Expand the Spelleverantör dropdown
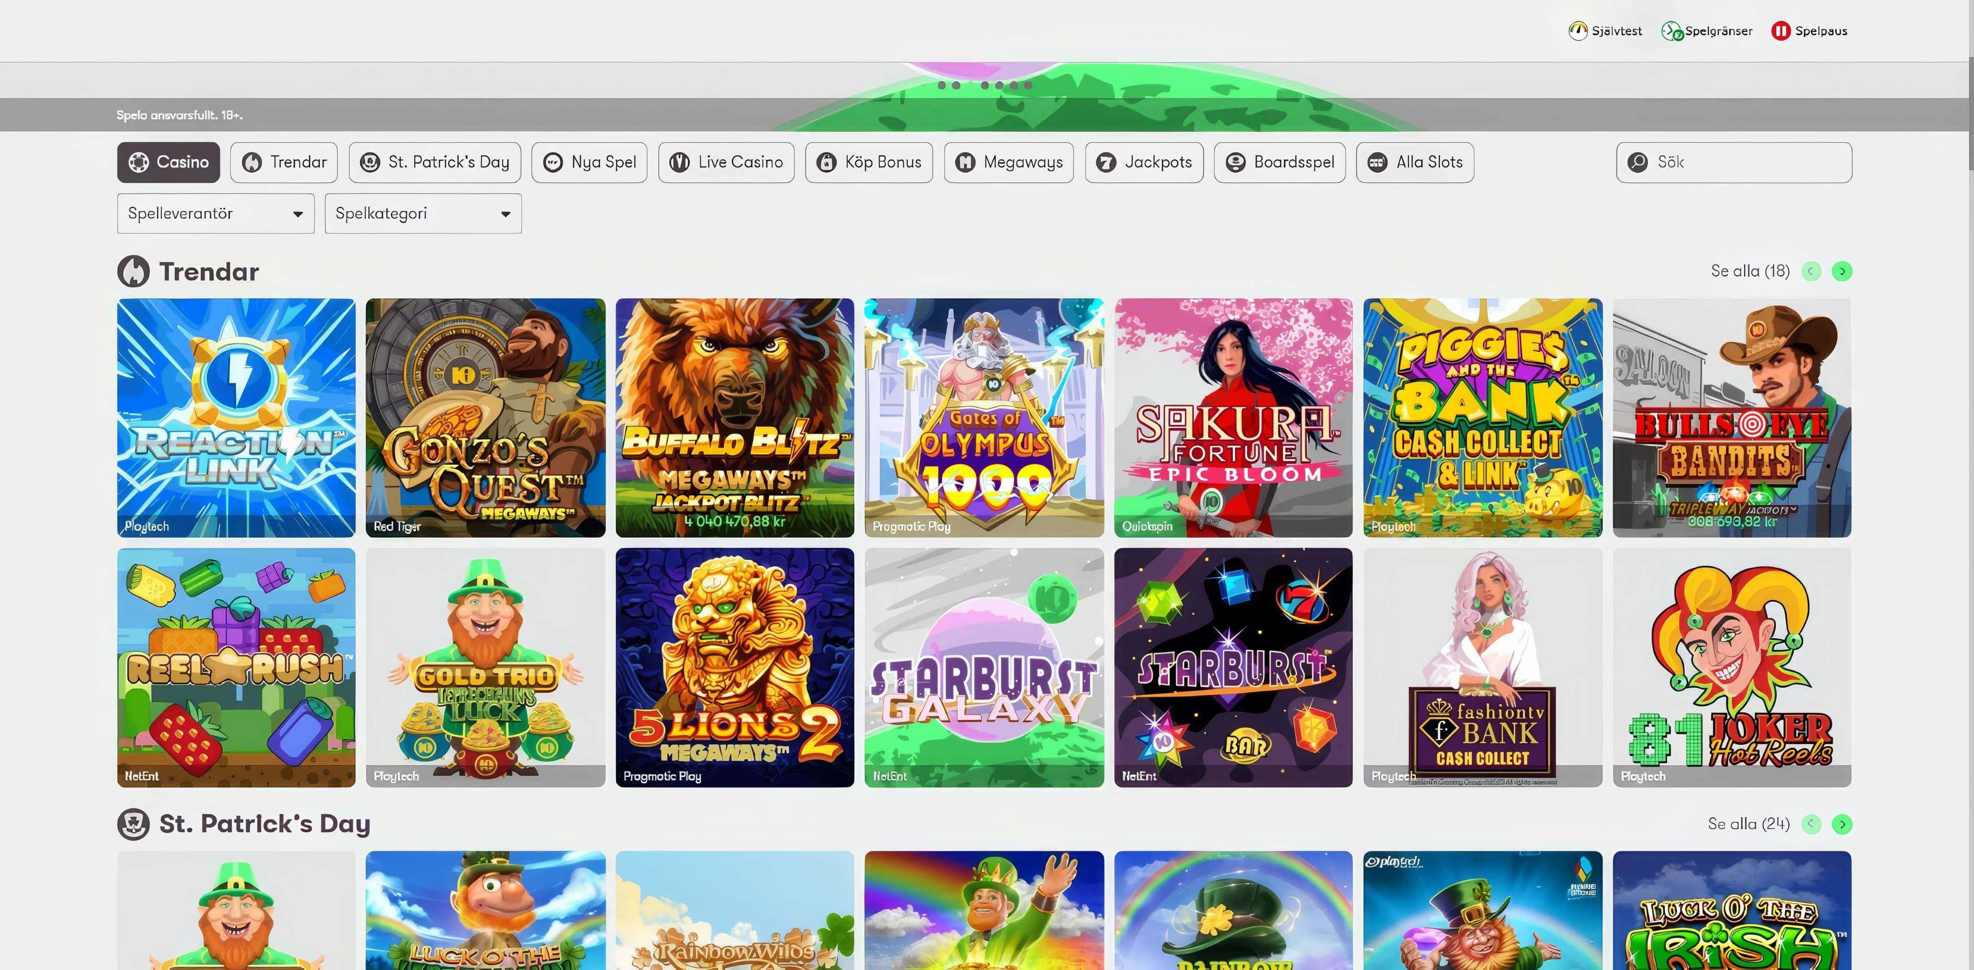1974x970 pixels. coord(215,214)
